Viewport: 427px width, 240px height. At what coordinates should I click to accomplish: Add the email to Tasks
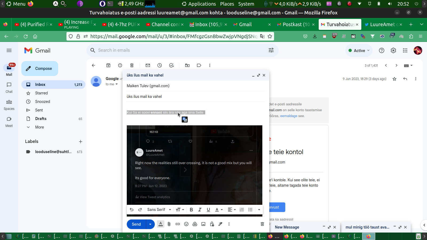(x=171, y=65)
